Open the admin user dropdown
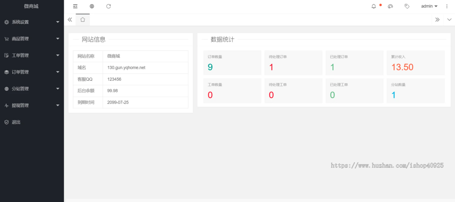This screenshot has width=455, height=202. click(x=429, y=6)
